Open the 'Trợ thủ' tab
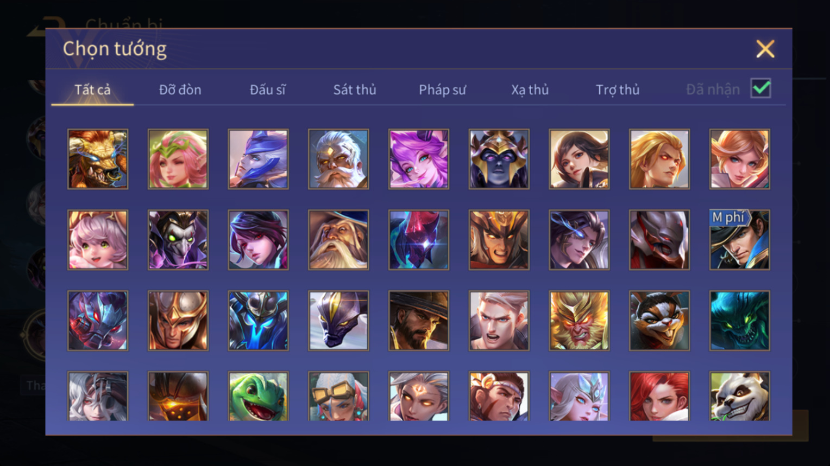The height and width of the screenshot is (466, 830). coord(618,90)
